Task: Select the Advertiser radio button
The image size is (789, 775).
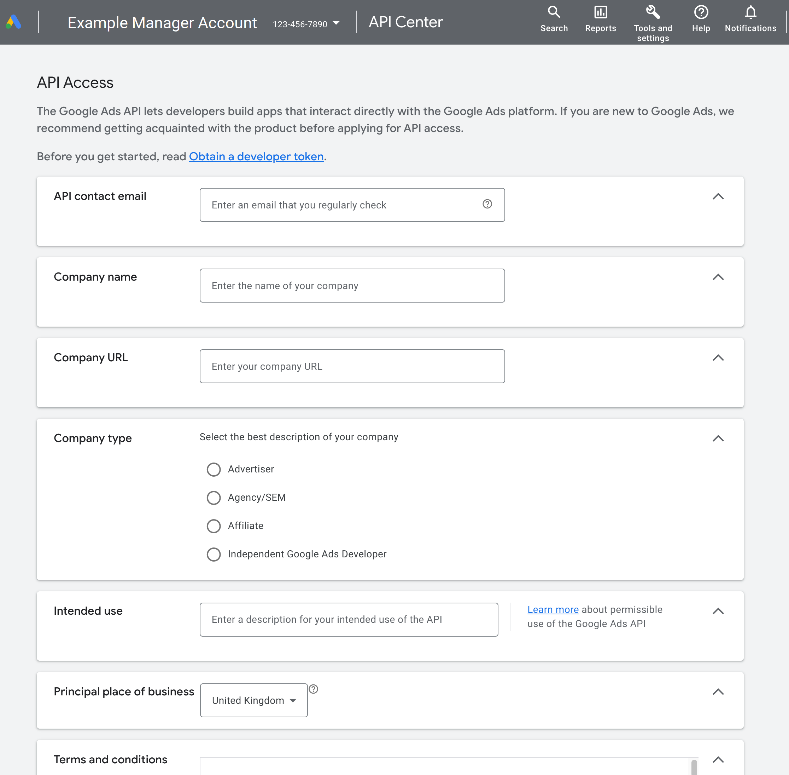Action: [214, 469]
